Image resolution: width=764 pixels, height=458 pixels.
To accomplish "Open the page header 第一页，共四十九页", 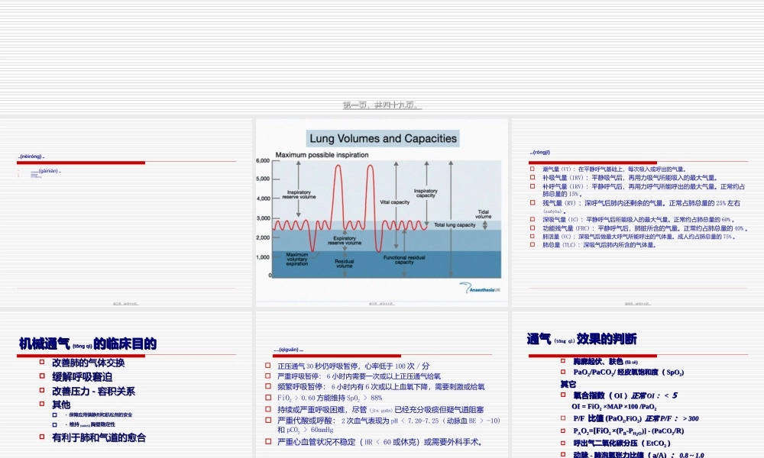I will [382, 107].
